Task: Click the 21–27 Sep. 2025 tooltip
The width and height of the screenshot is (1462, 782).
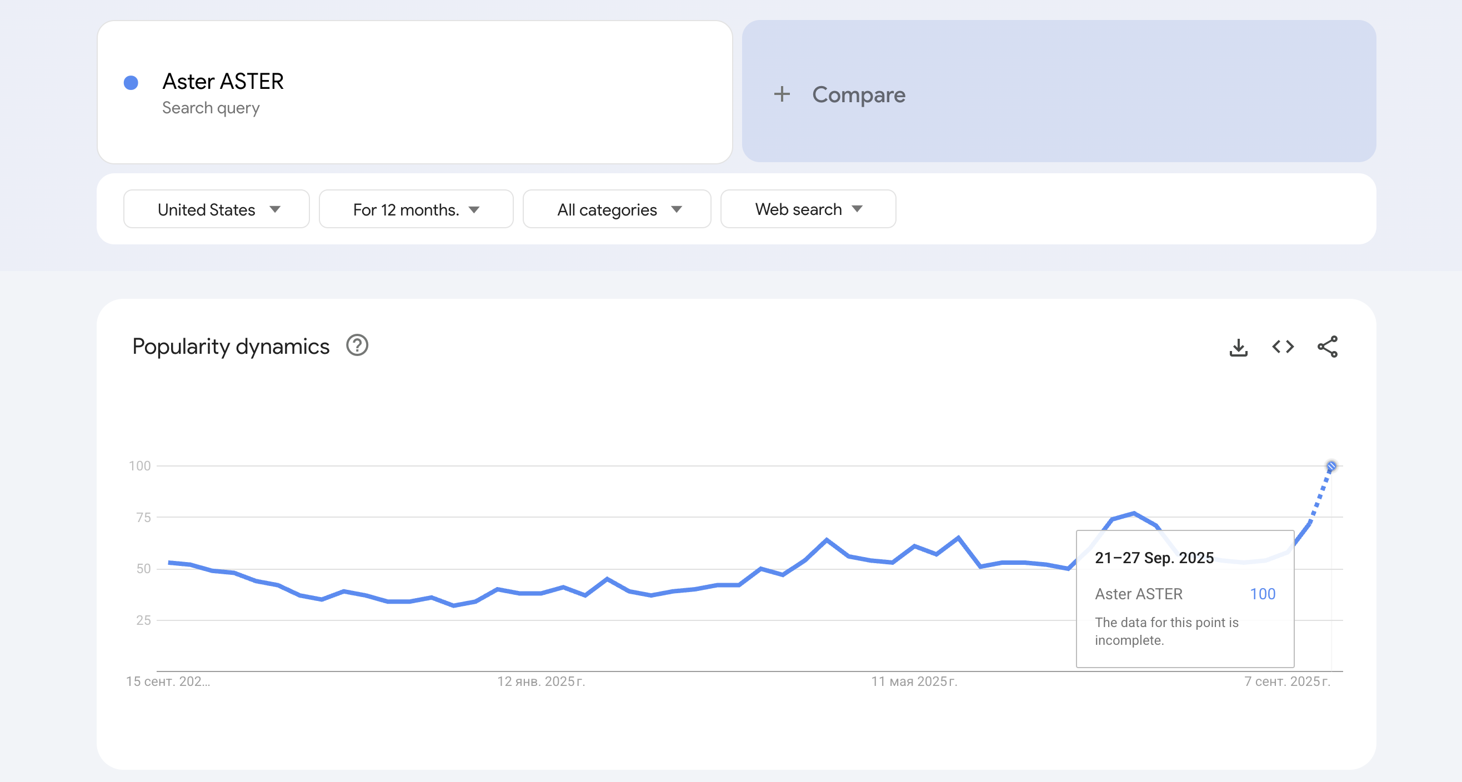Action: 1184,598
